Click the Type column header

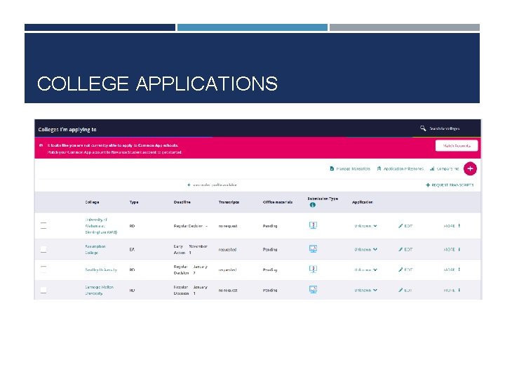[134, 202]
